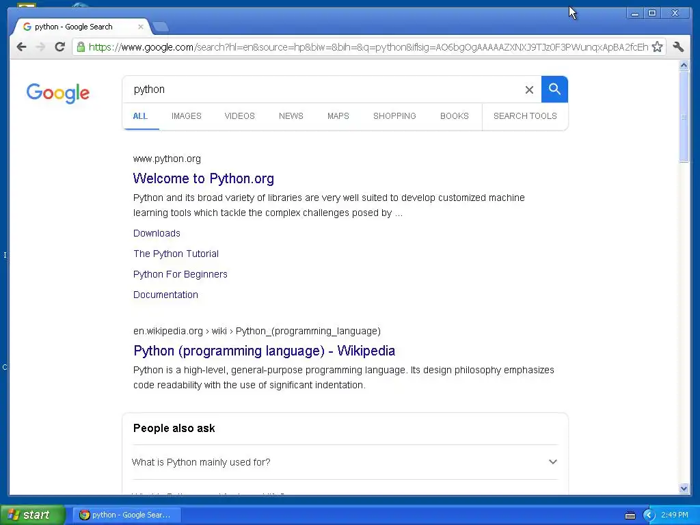Image resolution: width=700 pixels, height=525 pixels.
Task: Open the Documentation sitelink
Action: 165,295
